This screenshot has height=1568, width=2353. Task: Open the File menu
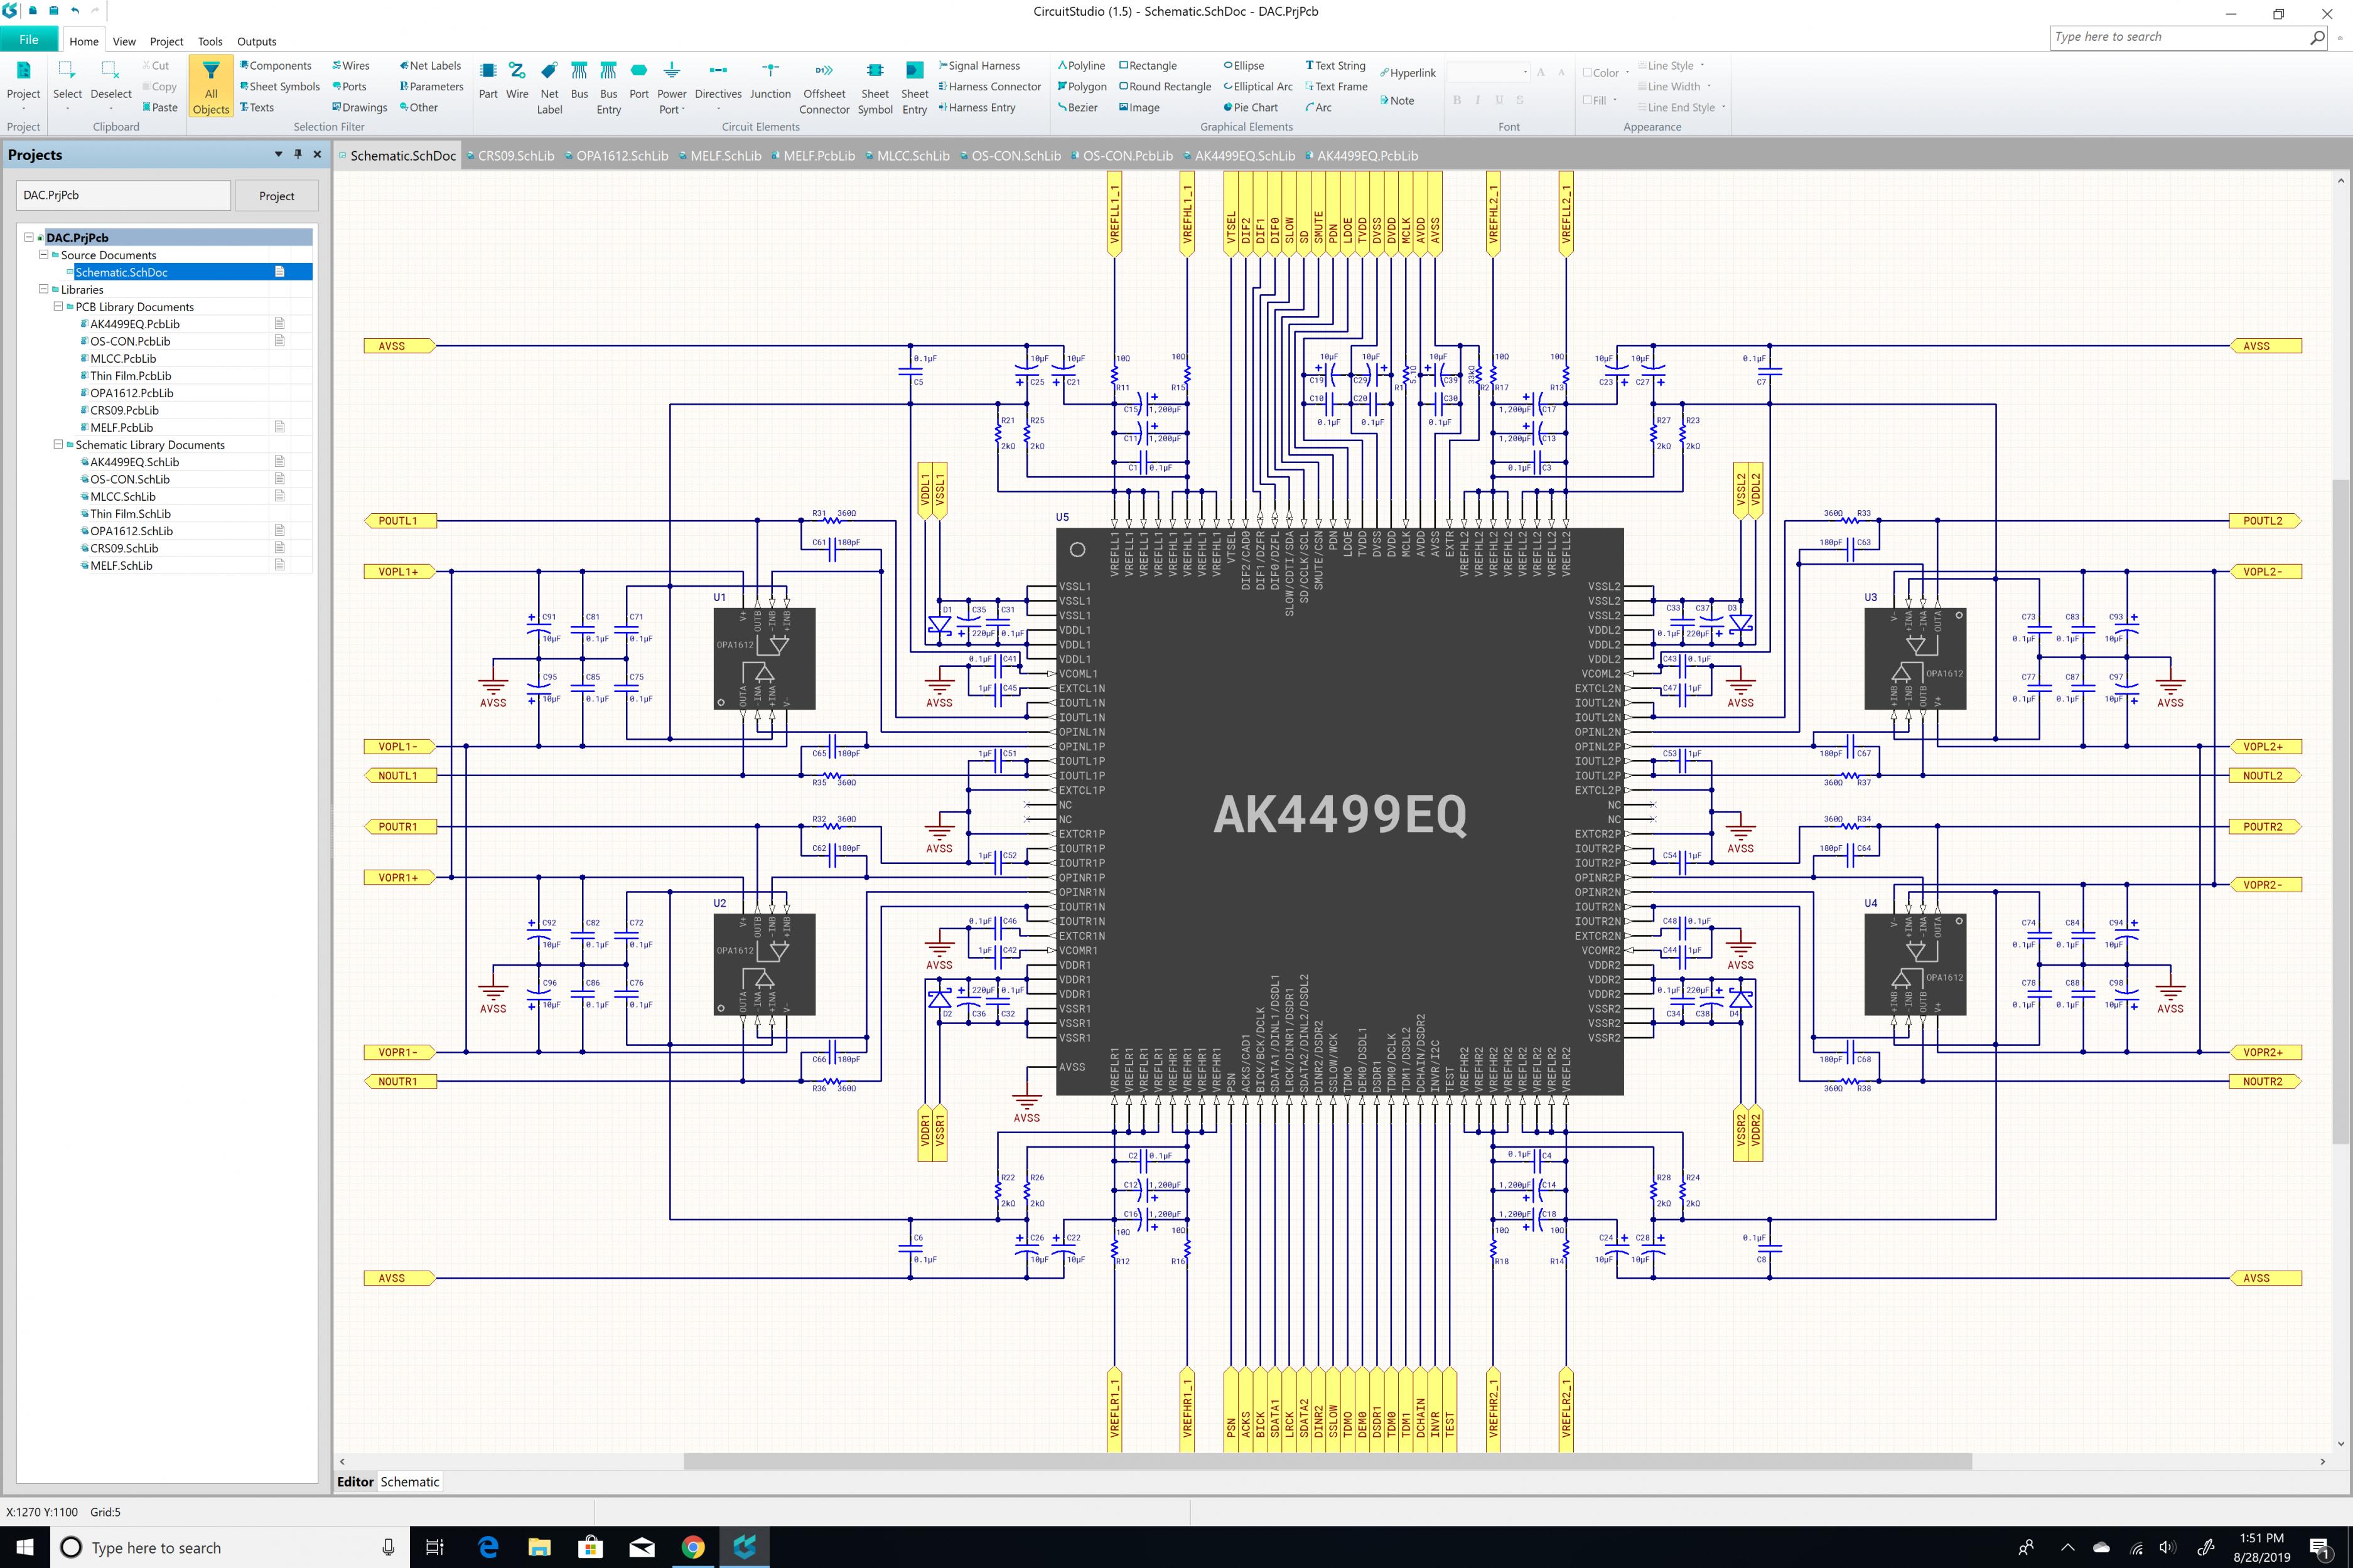pos(29,40)
